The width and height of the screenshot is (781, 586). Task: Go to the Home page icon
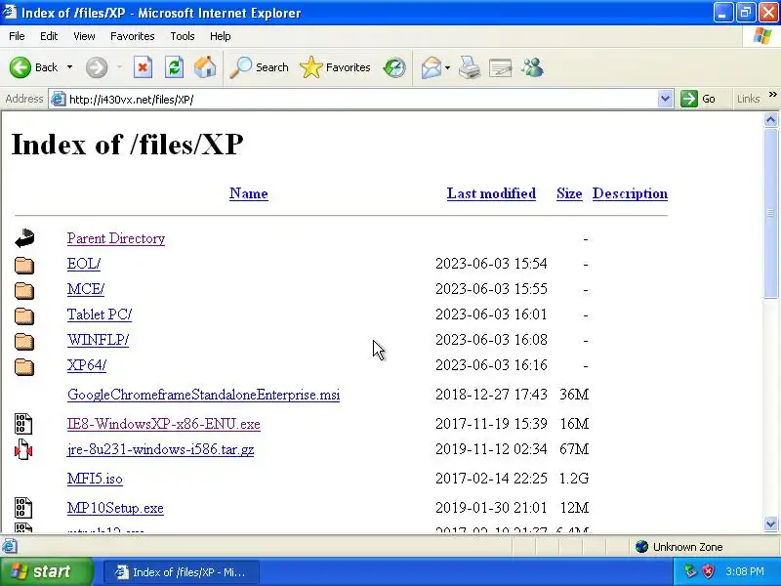coord(205,67)
